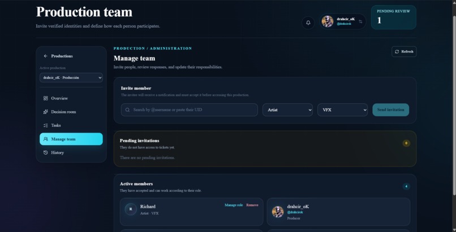Click the Overview grid icon

point(45,98)
